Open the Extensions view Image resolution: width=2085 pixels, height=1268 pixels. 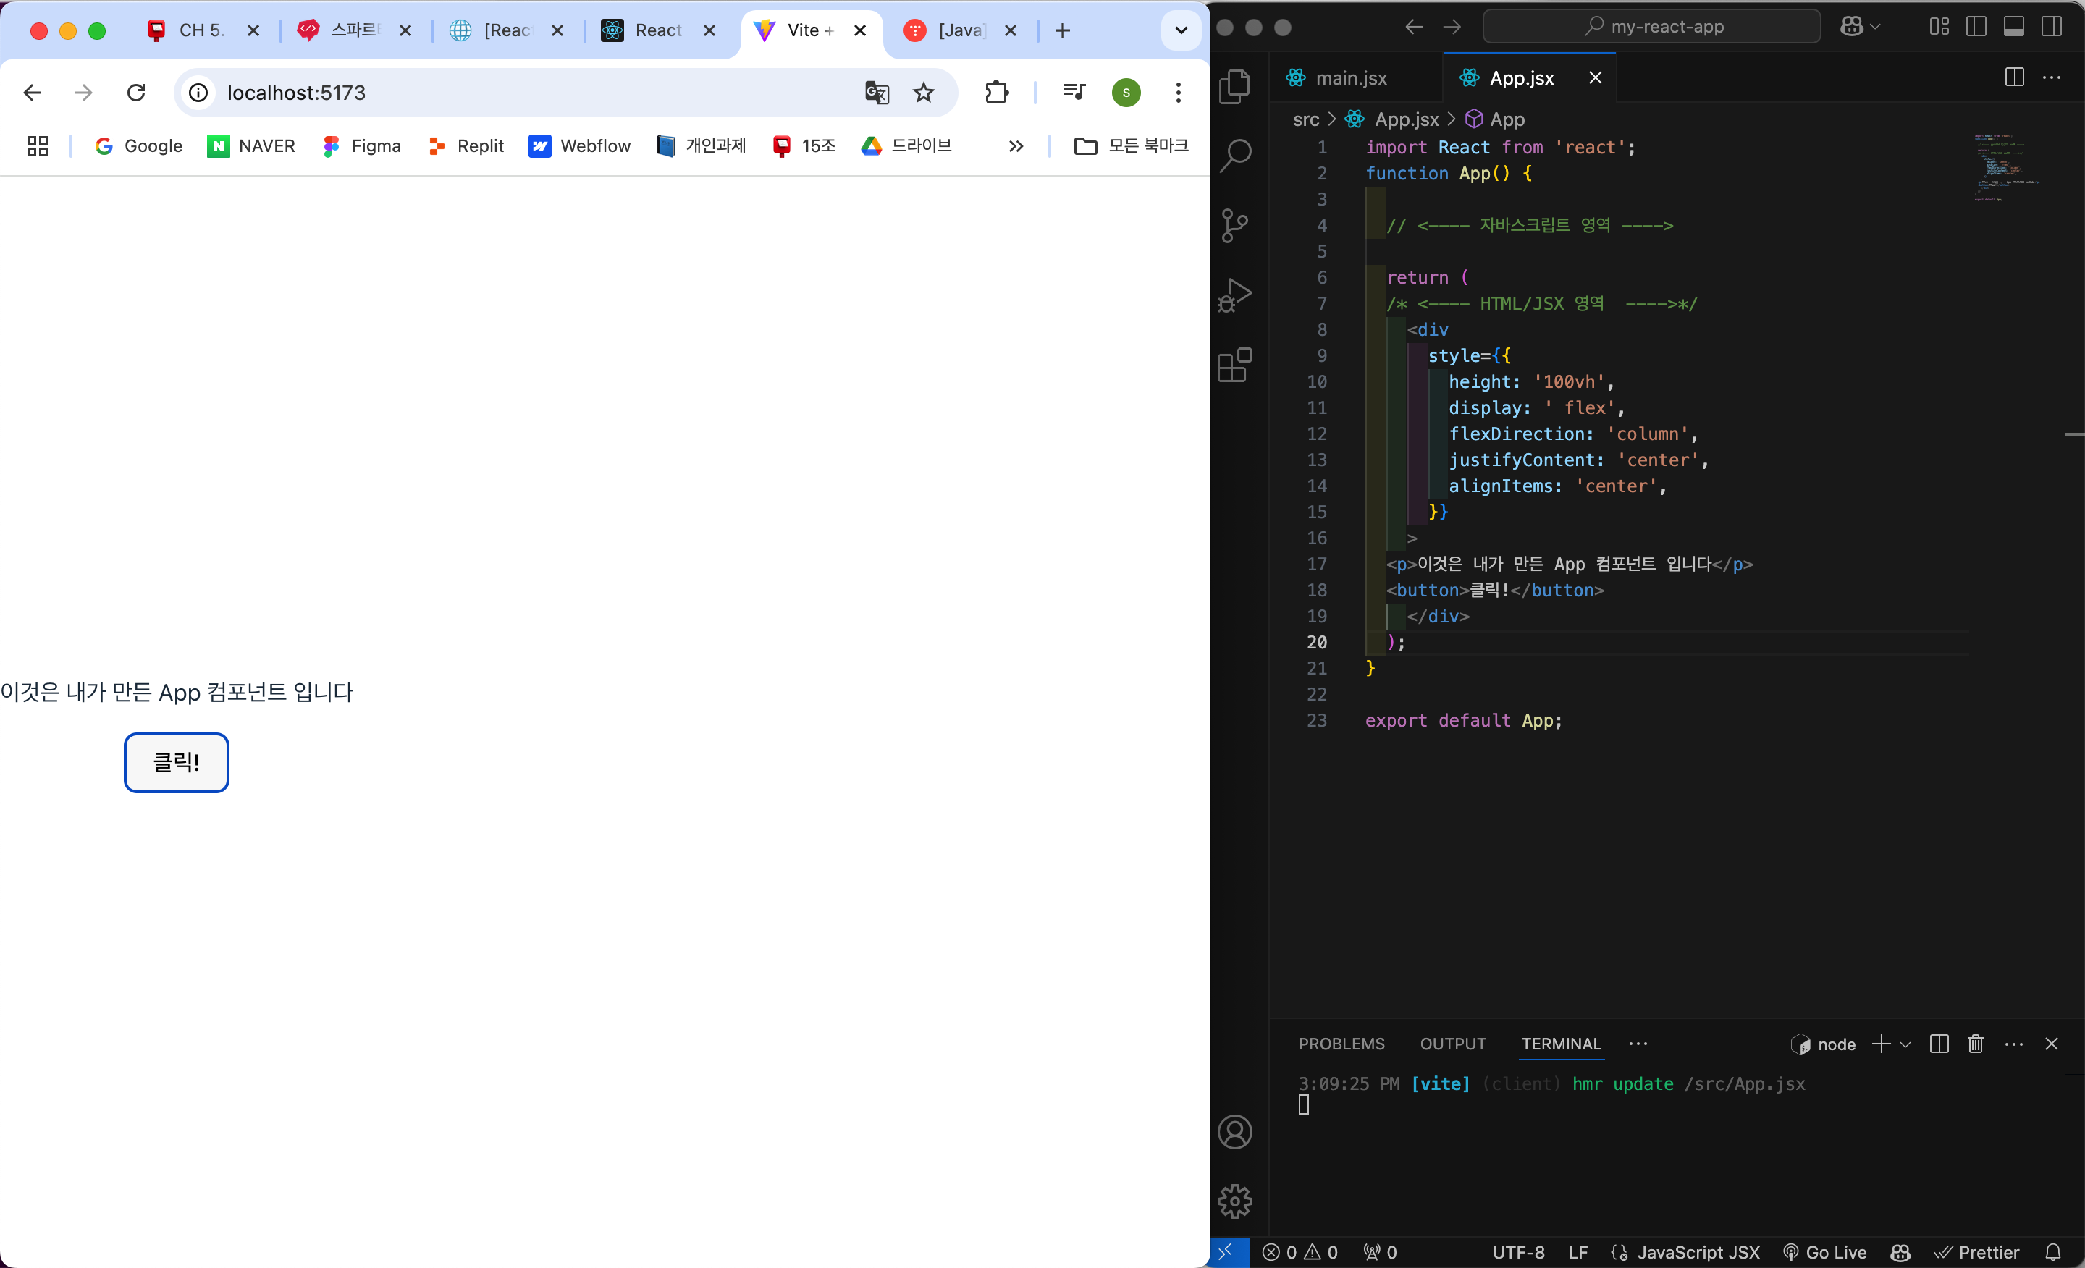[x=1234, y=365]
